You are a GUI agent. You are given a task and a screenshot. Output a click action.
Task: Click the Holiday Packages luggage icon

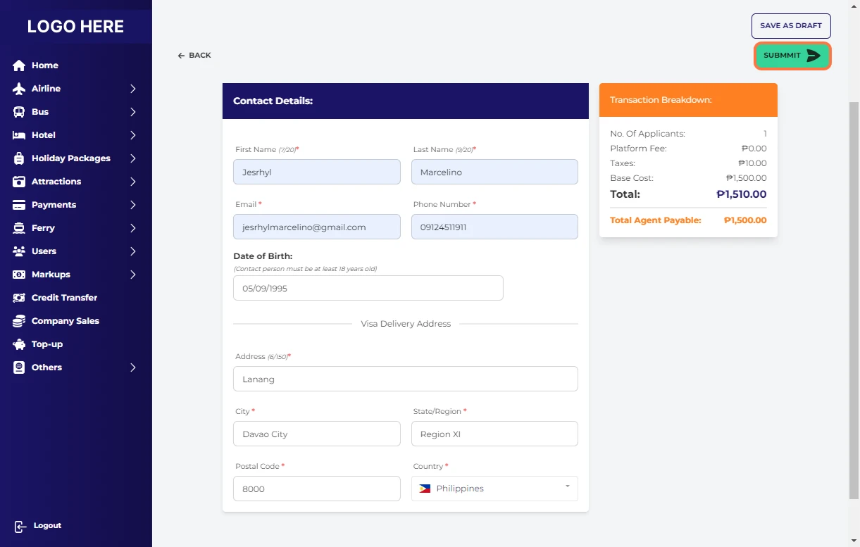click(x=19, y=158)
